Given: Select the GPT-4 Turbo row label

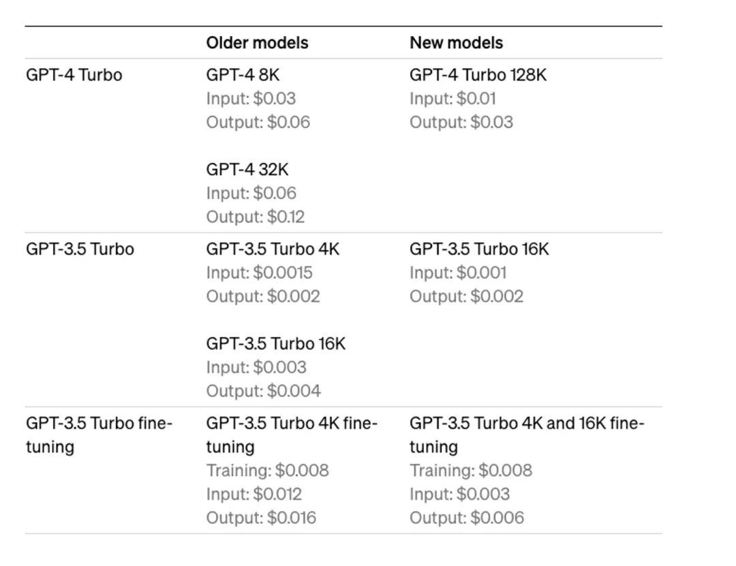Looking at the screenshot, I should click(x=74, y=75).
